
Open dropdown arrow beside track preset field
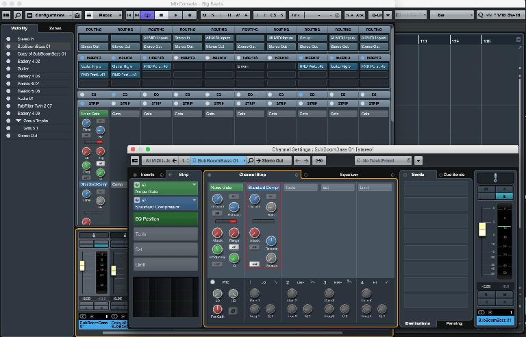pos(418,161)
